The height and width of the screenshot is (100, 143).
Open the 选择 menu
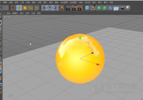(16, 2)
